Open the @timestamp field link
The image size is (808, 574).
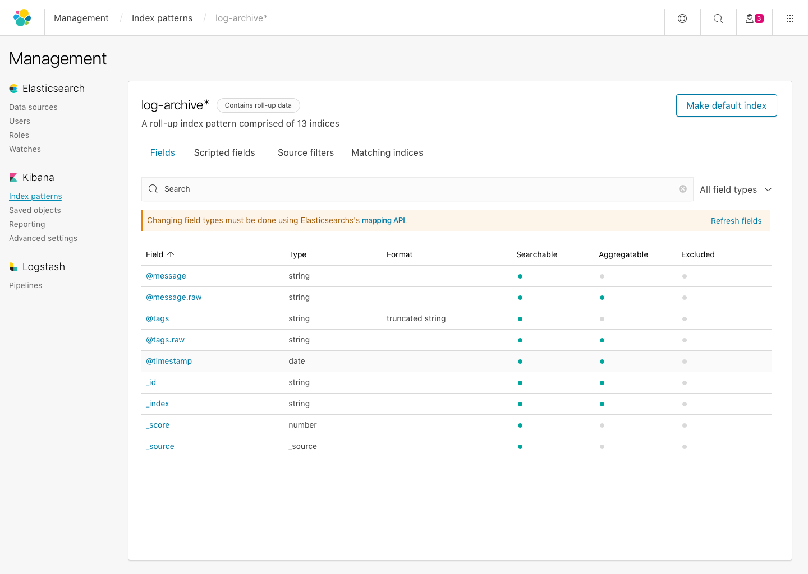coord(169,361)
